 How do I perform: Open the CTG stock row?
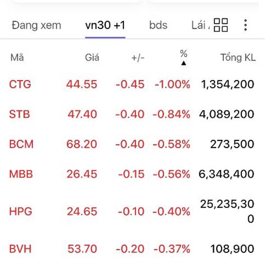(132, 84)
